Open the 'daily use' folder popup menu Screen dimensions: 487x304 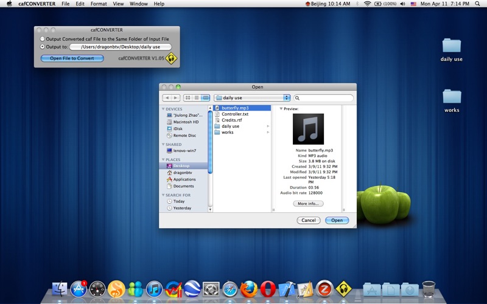coord(252,98)
